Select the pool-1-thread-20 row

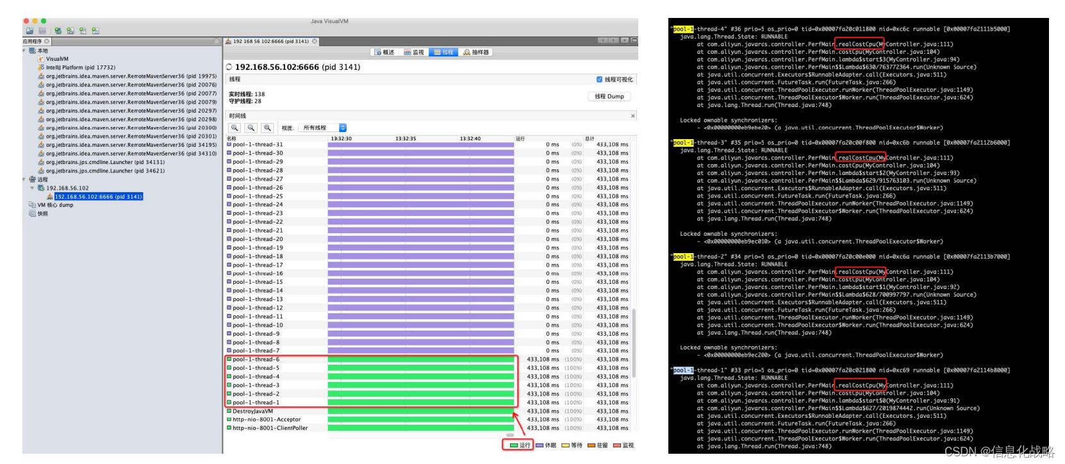click(428, 239)
